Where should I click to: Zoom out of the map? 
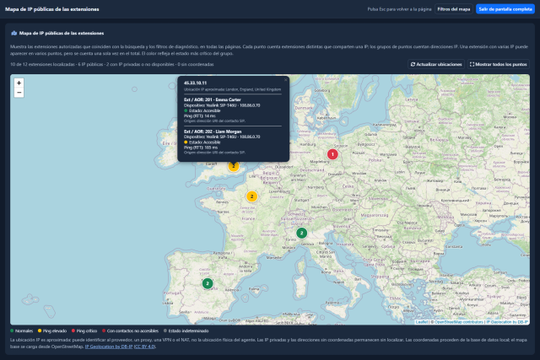click(19, 93)
